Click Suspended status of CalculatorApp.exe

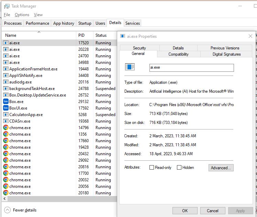pos(105,115)
